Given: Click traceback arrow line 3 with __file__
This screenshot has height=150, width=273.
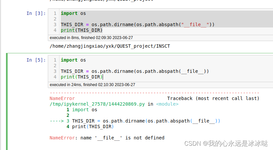Looking at the screenshot, I should point(135,121).
